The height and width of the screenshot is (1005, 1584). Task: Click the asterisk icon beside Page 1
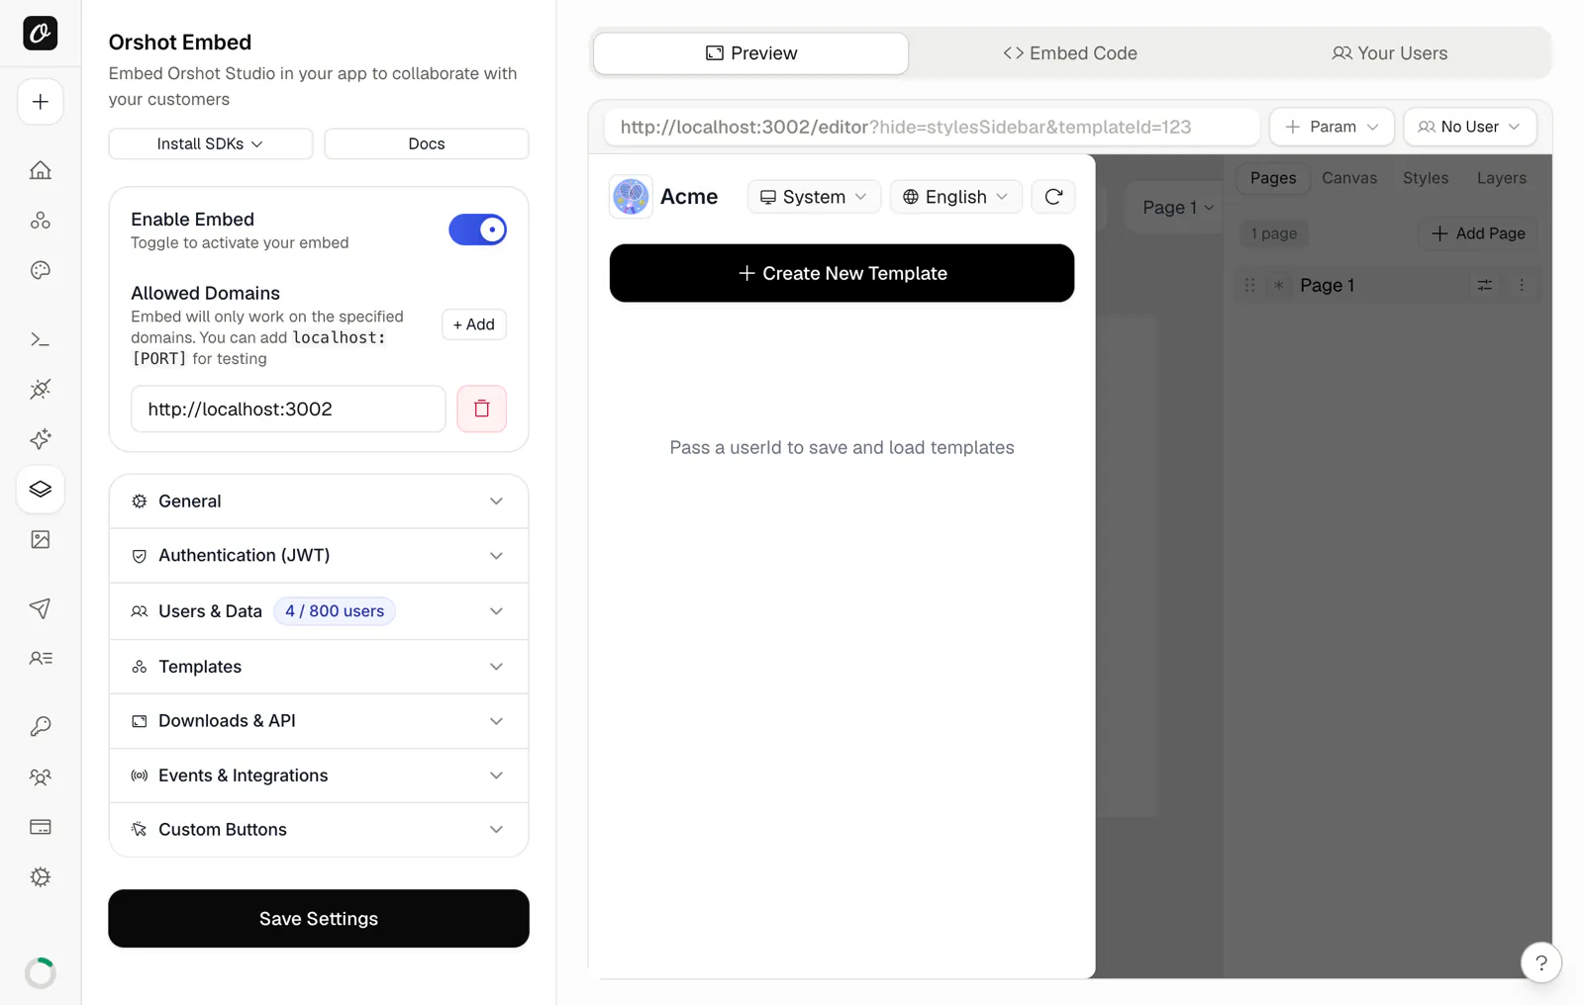point(1278,285)
